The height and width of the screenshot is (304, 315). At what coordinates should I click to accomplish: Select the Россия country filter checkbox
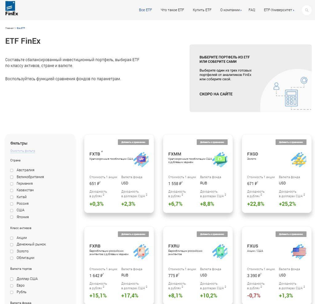pyautogui.click(x=12, y=204)
